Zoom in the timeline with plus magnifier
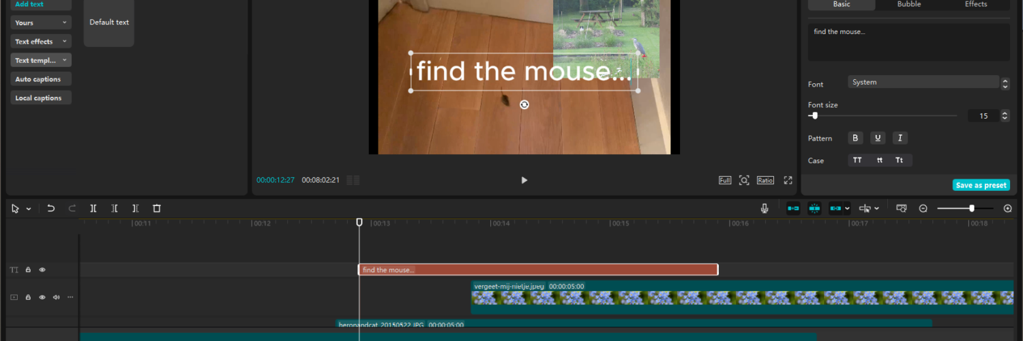 [1007, 209]
